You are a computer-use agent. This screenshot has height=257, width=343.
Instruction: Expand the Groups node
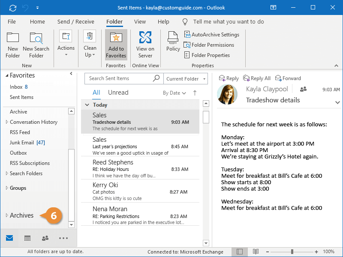pos(7,188)
